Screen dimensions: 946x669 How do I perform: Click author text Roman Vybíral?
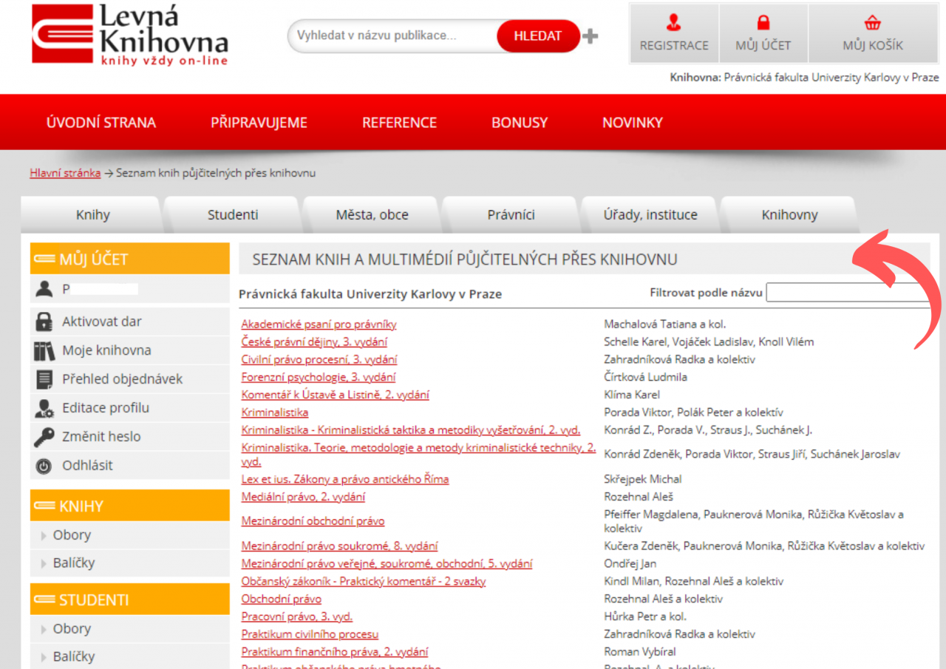[x=640, y=652]
